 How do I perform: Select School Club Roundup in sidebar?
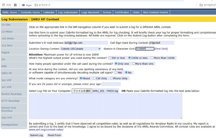coord(9,109)
